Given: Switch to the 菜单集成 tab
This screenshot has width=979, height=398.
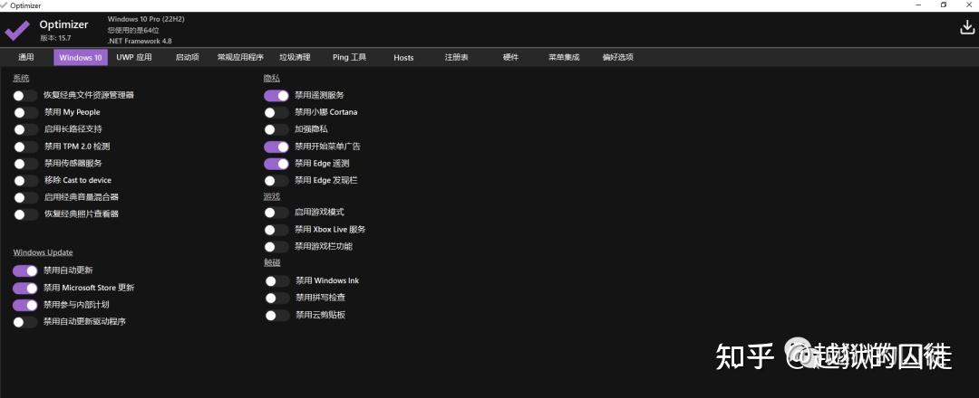Looking at the screenshot, I should [565, 57].
